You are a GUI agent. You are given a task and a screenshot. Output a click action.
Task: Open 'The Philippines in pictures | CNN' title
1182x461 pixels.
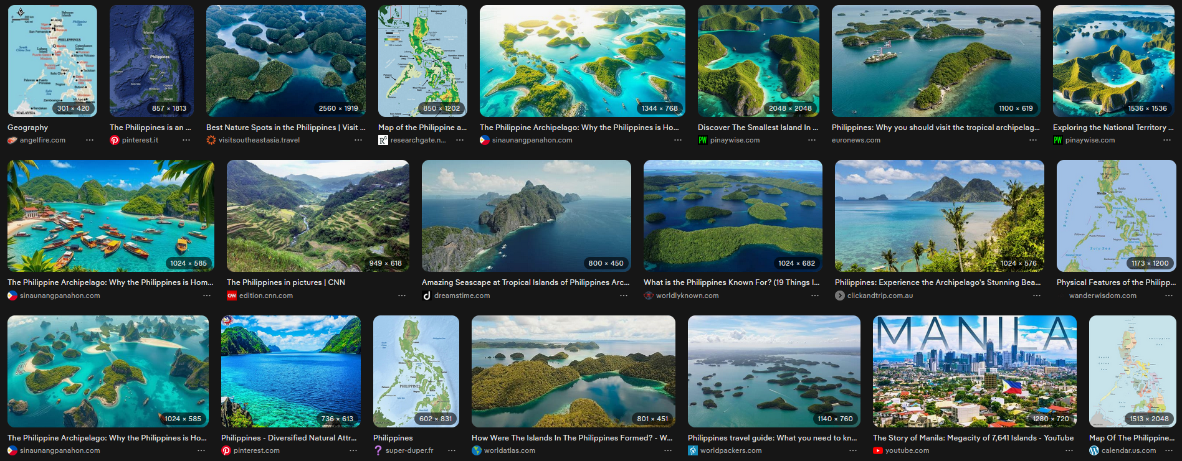(x=286, y=282)
